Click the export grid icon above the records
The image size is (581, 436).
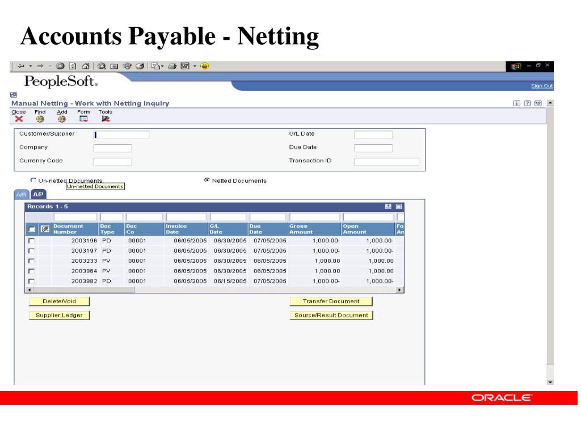point(388,207)
